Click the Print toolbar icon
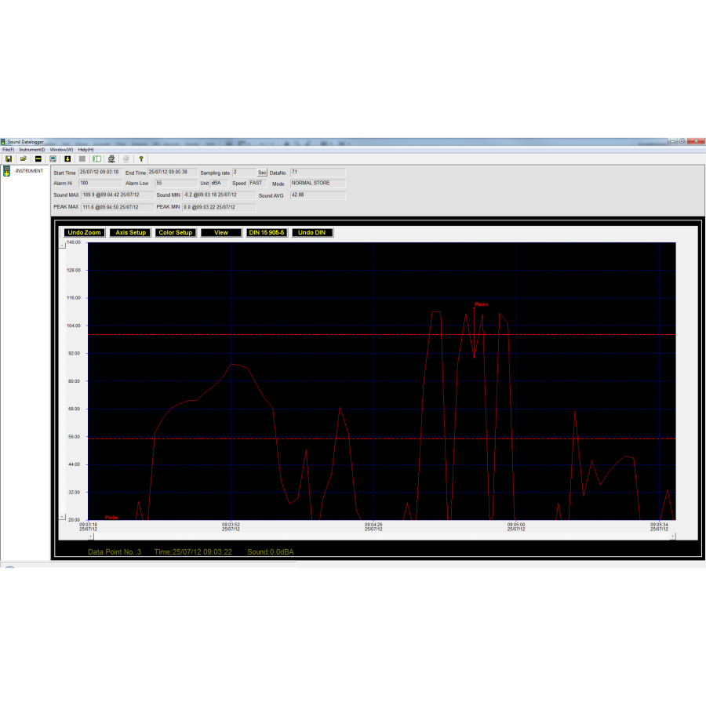706x706 pixels. tap(111, 158)
